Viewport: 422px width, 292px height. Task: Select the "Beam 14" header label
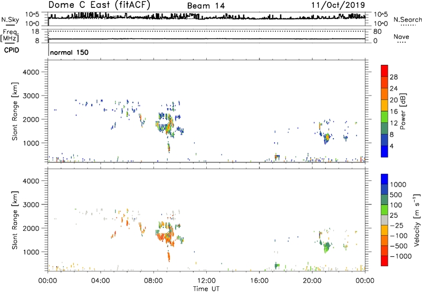pos(206,6)
